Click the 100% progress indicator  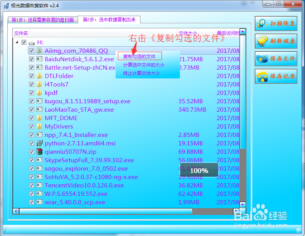click(x=199, y=170)
